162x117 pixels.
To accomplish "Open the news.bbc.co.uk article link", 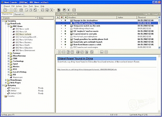I will pos(87,69).
